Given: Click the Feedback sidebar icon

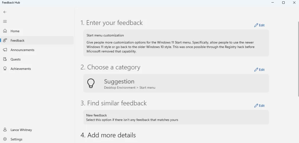Looking at the screenshot, I should coord(5,40).
